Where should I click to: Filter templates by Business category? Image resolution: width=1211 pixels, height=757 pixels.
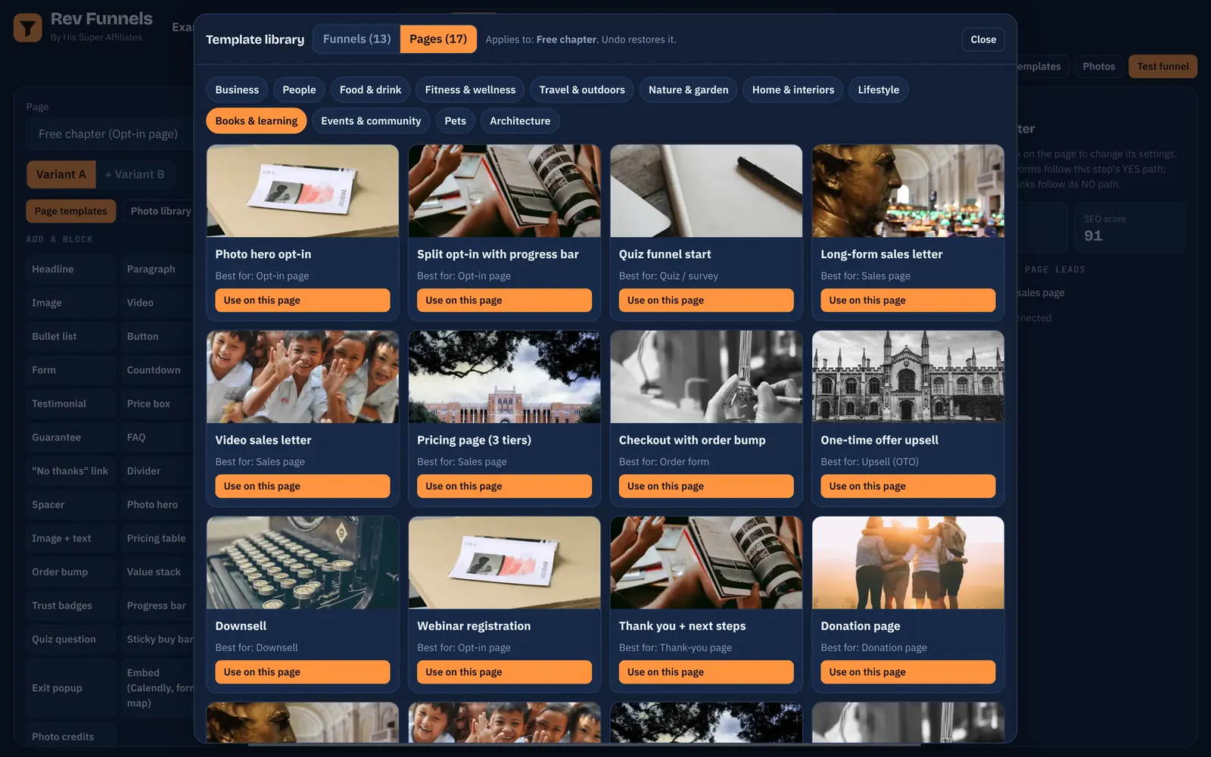237,89
